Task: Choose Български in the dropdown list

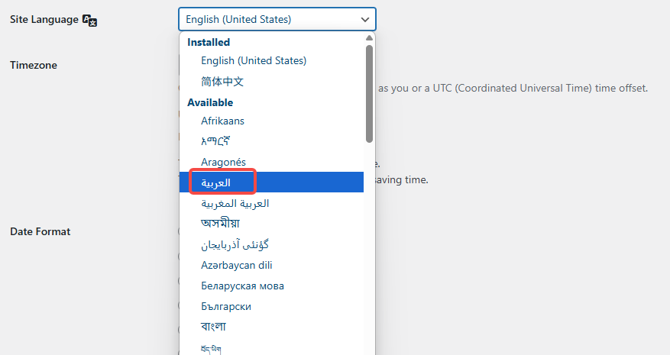Action: [225, 306]
